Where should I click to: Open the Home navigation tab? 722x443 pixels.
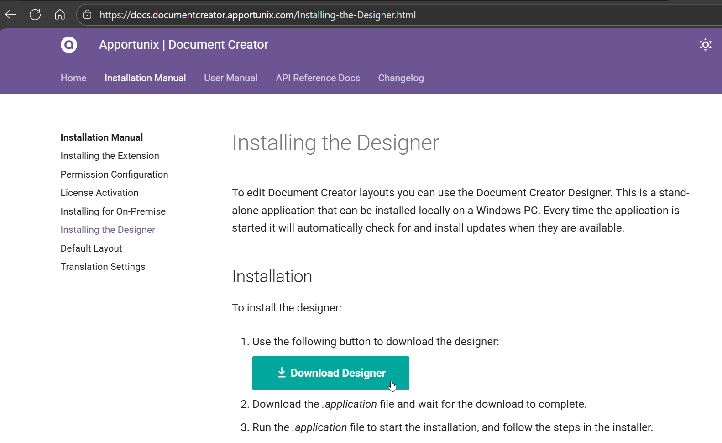coord(73,78)
